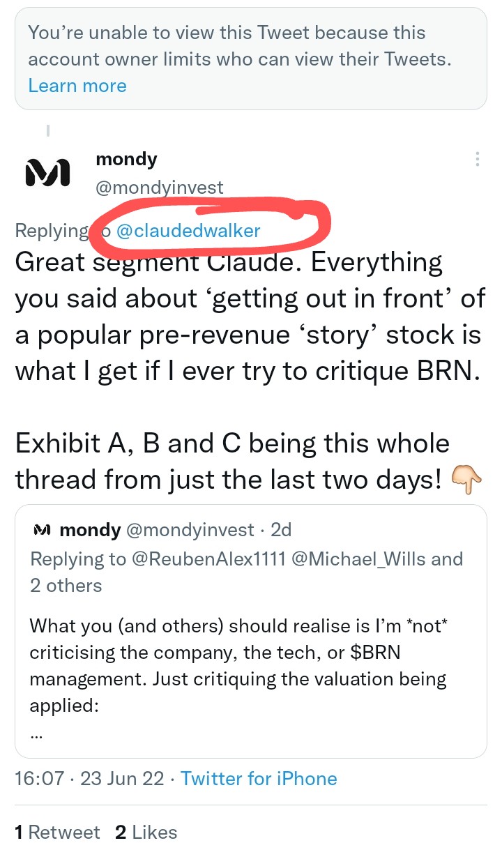Open Twitter for iPhone source link
The width and height of the screenshot is (502, 843).
(x=259, y=779)
